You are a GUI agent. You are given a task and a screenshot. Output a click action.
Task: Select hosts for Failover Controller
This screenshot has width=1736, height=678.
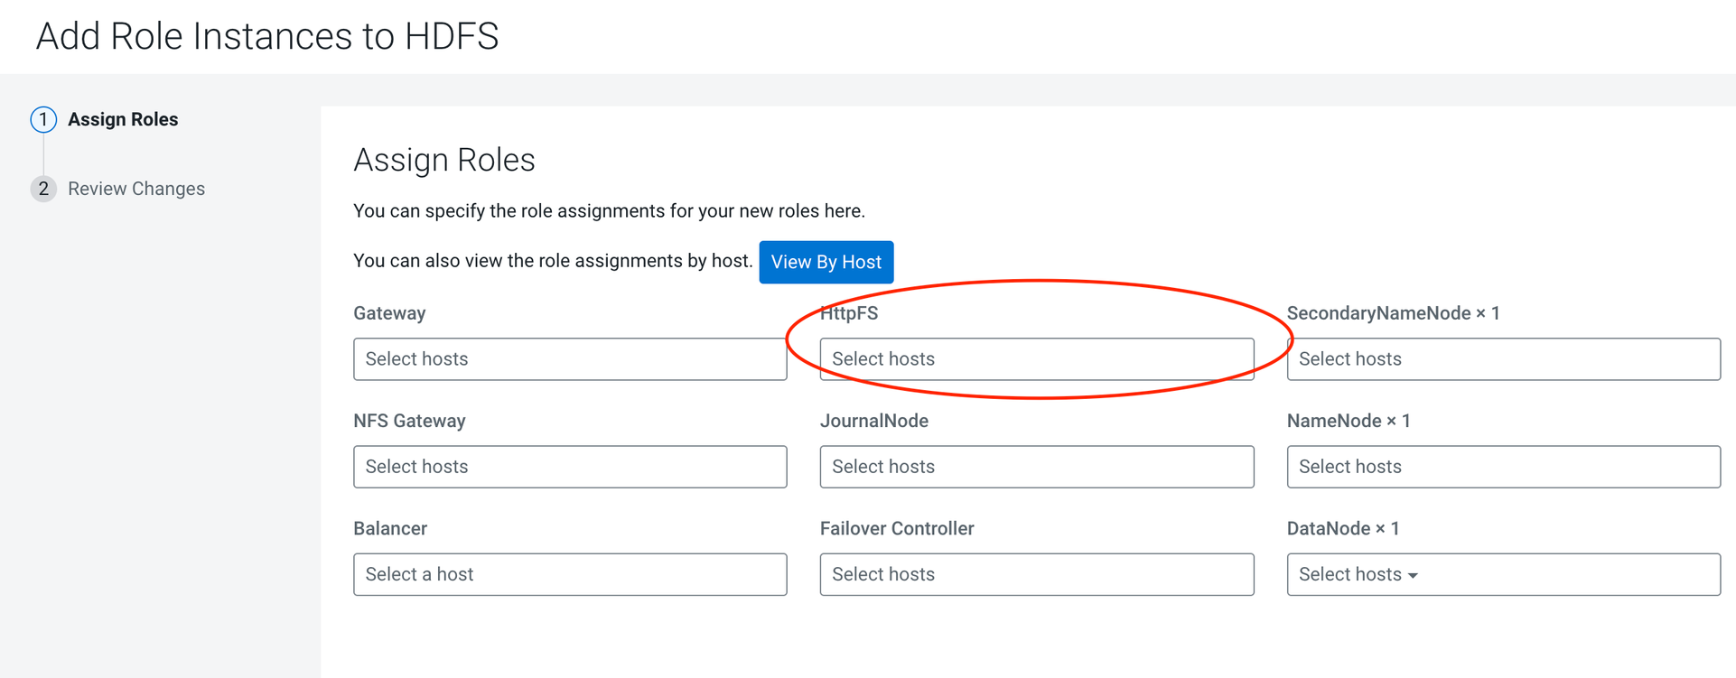tap(1037, 574)
